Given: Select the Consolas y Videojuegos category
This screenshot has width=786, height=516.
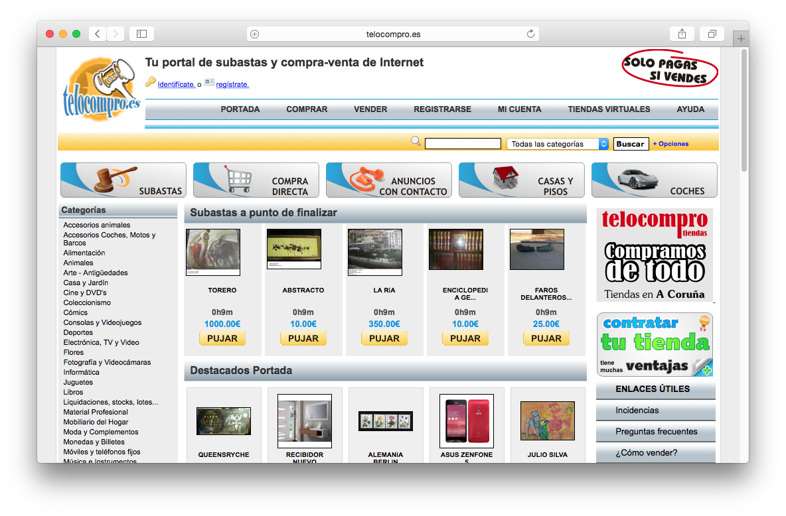Looking at the screenshot, I should tap(102, 322).
